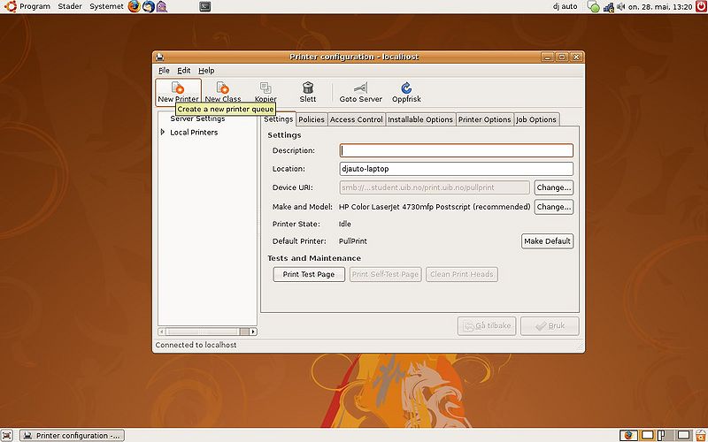The image size is (708, 442).
Task: Switch to the Printer Options tab
Action: [x=484, y=119]
